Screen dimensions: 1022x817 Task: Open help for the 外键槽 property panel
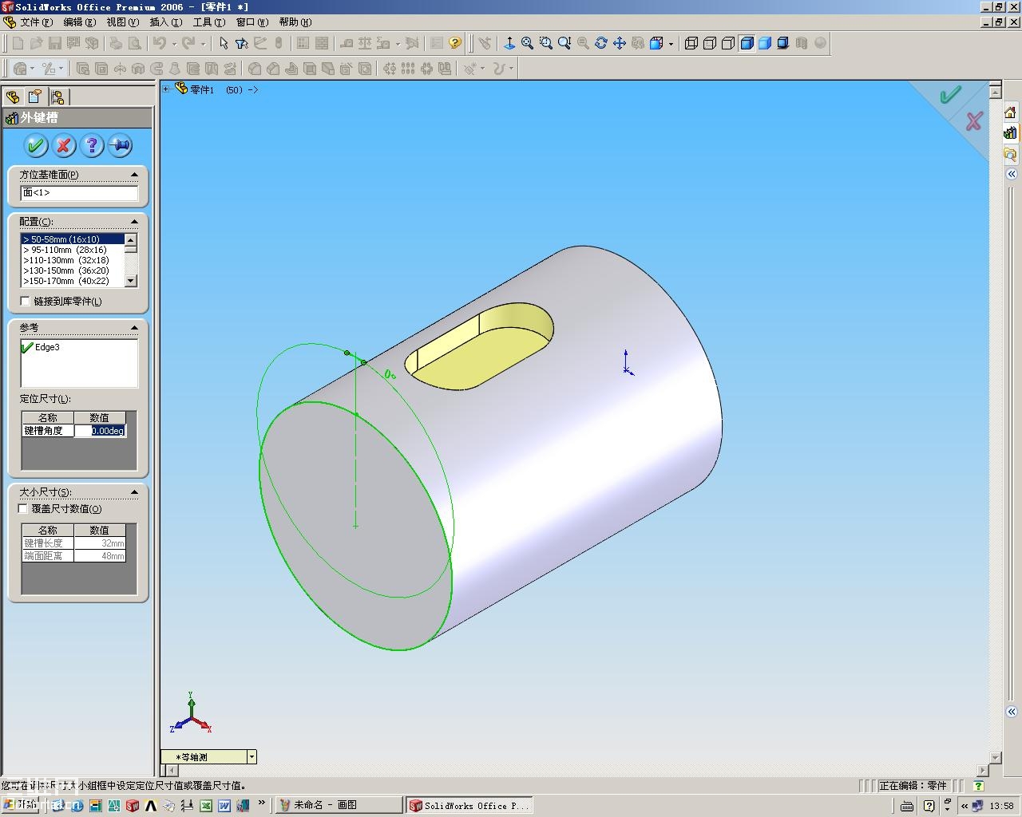coord(92,145)
